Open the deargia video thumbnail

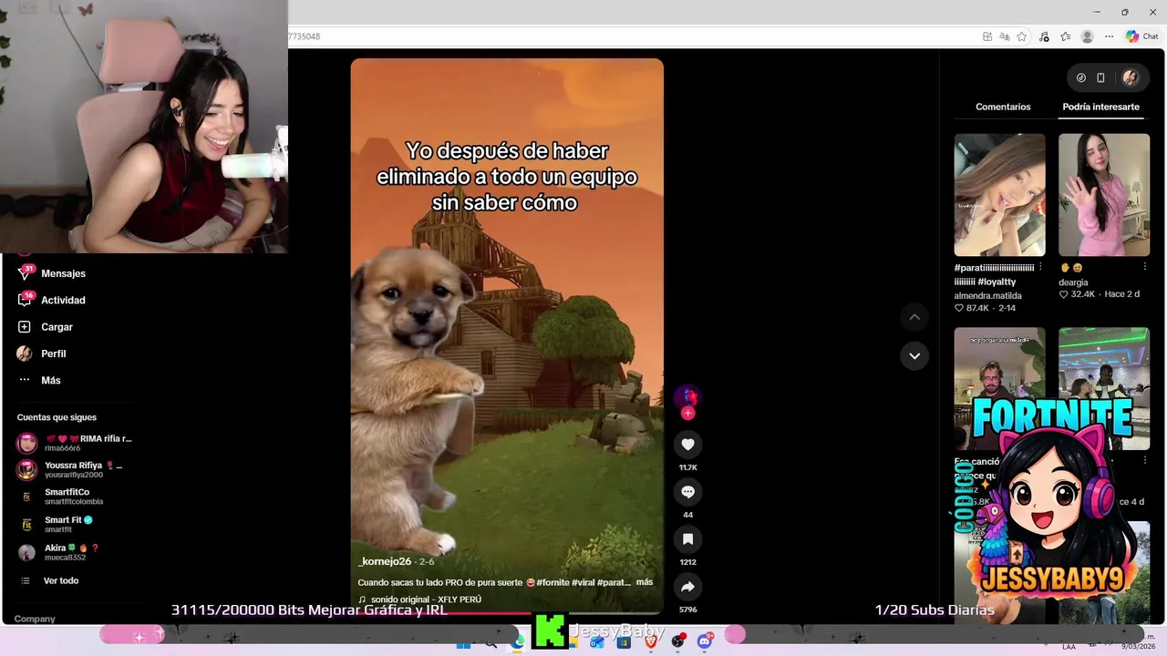point(1103,195)
